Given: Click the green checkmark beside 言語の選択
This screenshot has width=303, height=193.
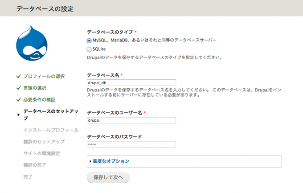Looking at the screenshot, I should tap(18, 88).
